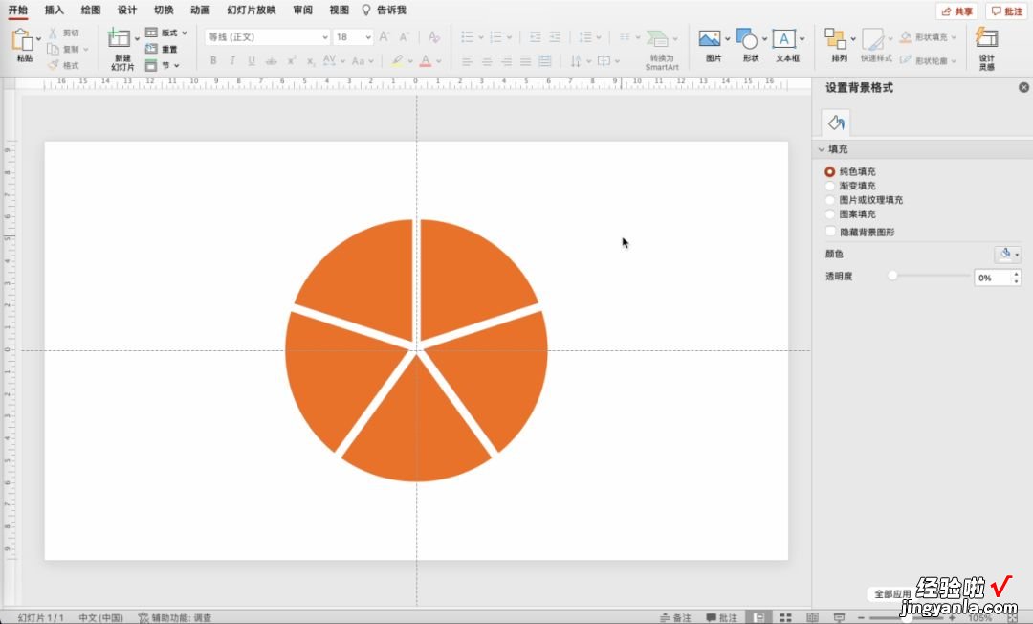Center align text
The image size is (1033, 624).
click(x=487, y=60)
